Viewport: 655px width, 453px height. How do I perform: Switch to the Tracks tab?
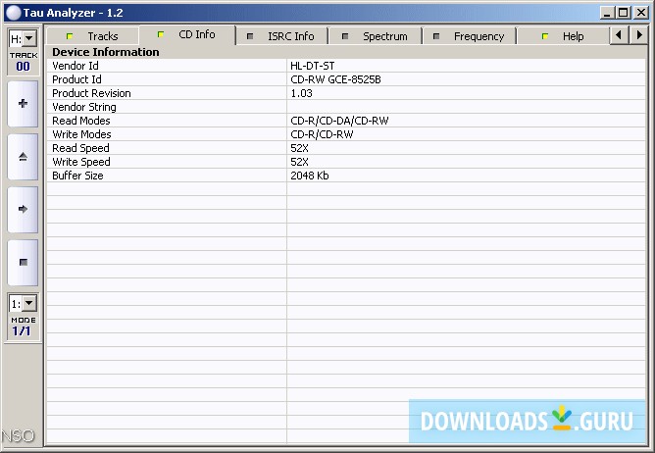click(93, 36)
